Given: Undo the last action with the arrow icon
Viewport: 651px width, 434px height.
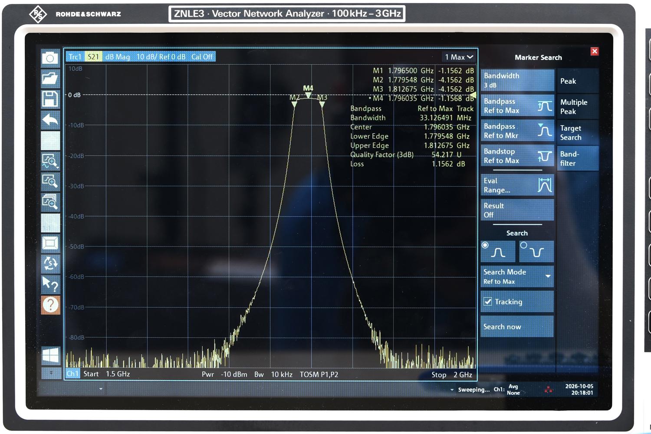Looking at the screenshot, I should [x=50, y=119].
